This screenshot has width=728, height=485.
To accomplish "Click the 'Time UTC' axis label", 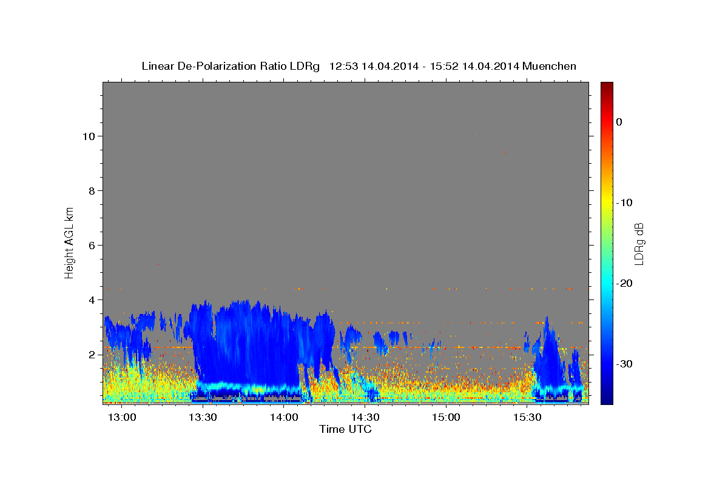I will 345,429.
